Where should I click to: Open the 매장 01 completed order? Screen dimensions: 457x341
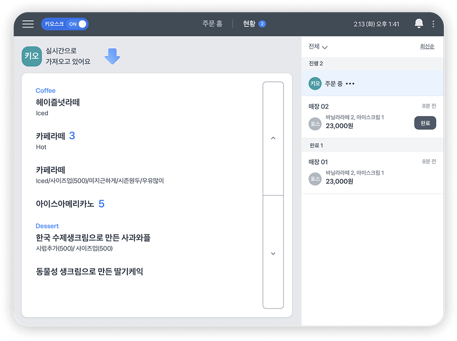(372, 172)
